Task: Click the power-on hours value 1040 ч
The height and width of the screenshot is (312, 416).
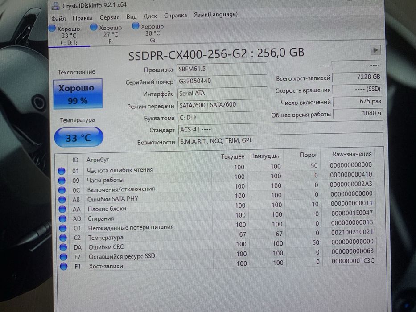Action: (358, 114)
